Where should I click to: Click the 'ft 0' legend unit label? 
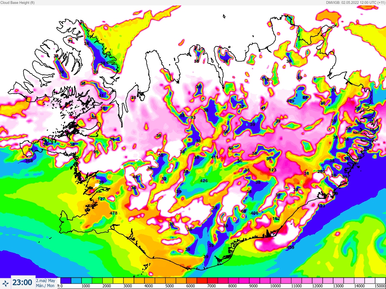(60, 286)
